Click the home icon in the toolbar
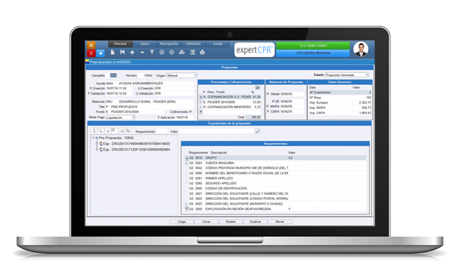Screen dimensions: 469x280 pos(100,53)
